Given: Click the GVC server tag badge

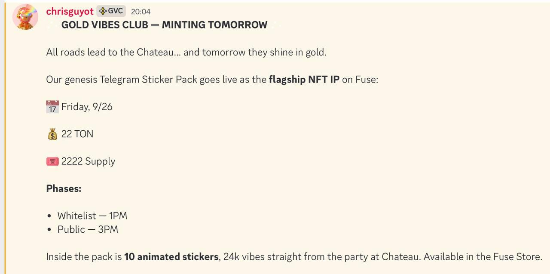Looking at the screenshot, I should (111, 11).
